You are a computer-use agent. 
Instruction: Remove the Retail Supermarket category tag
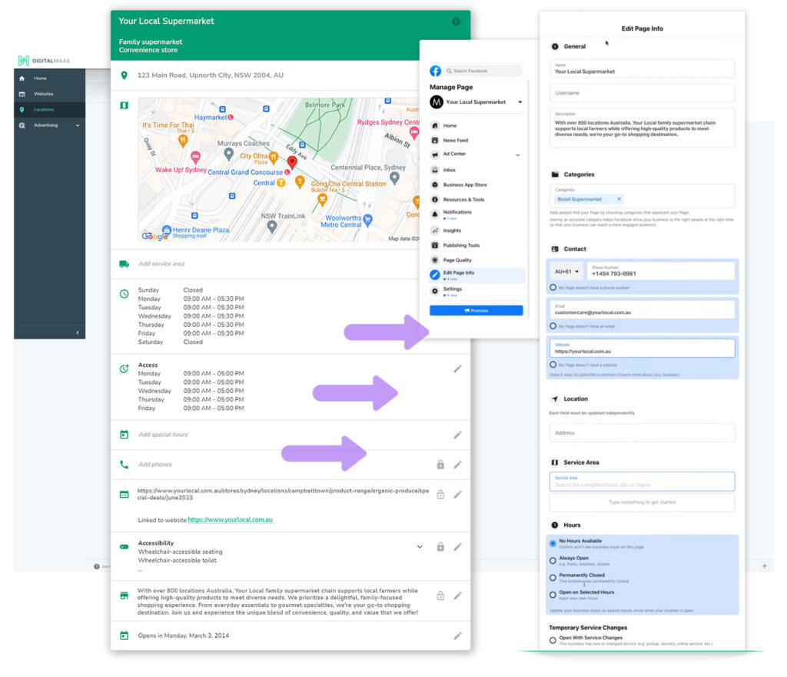619,199
